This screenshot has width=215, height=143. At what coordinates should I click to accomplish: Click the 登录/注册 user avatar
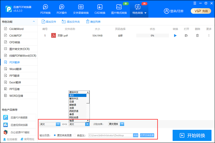coord(167,11)
